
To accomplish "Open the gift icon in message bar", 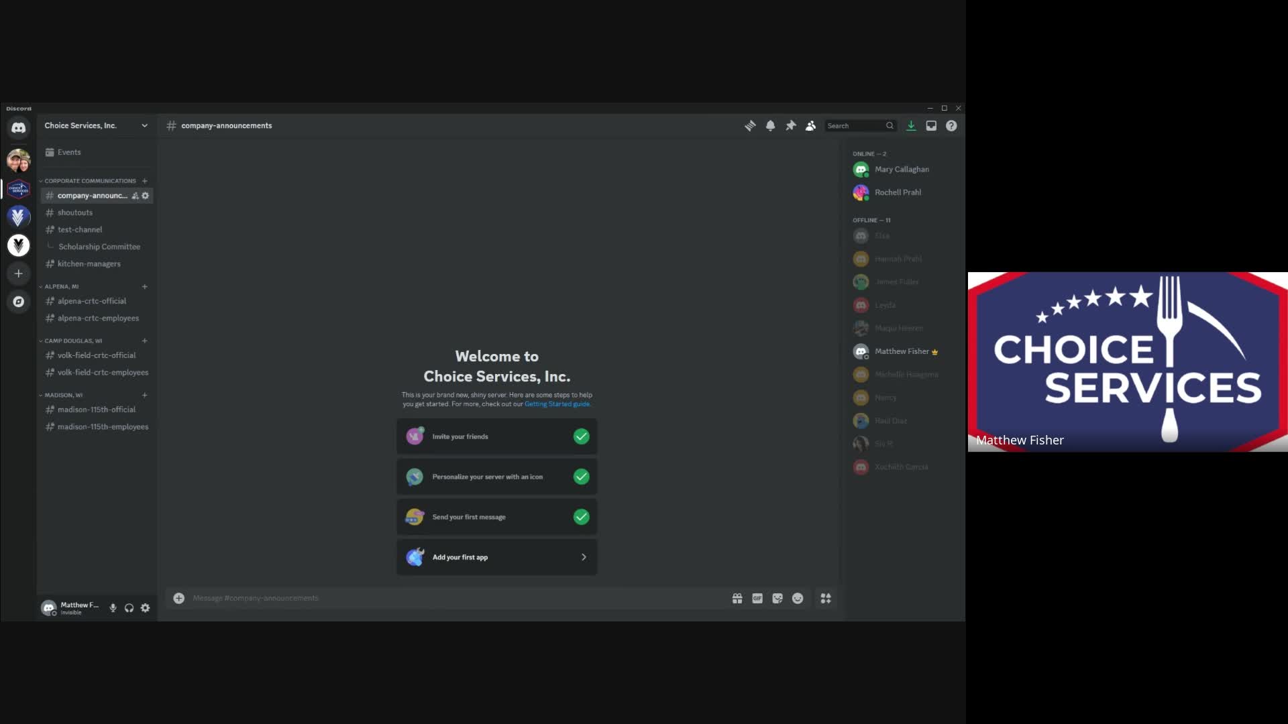I will click(x=737, y=598).
